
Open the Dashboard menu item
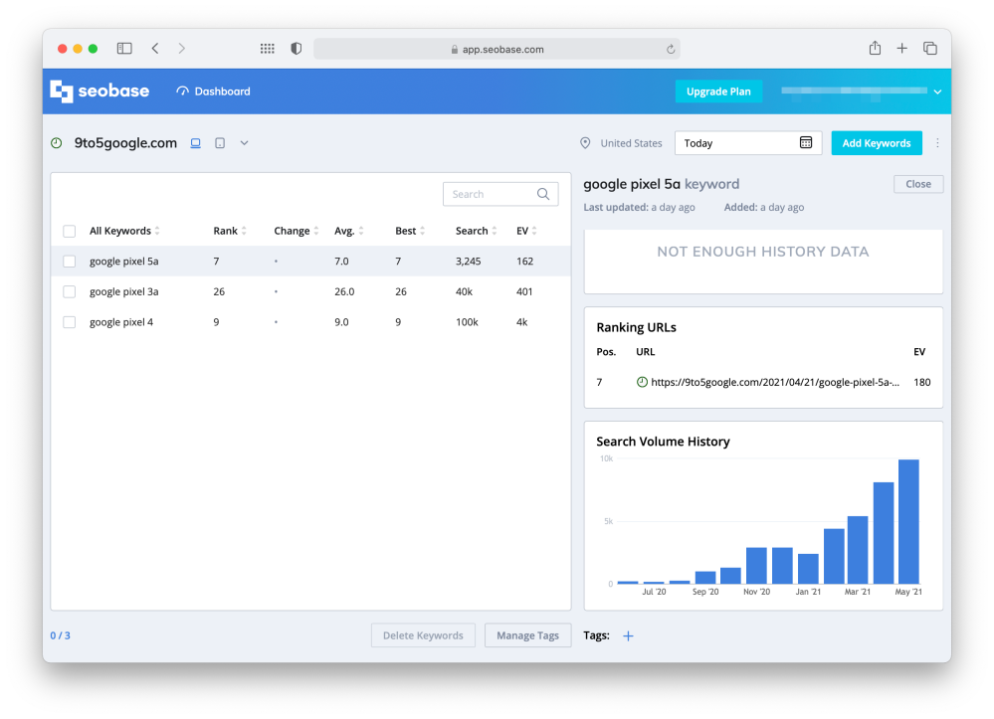(x=214, y=91)
